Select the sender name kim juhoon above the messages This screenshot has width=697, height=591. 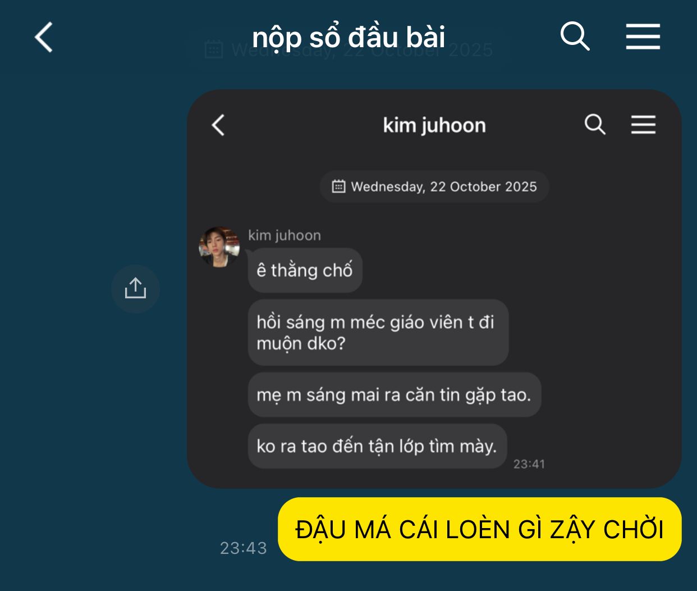click(285, 235)
